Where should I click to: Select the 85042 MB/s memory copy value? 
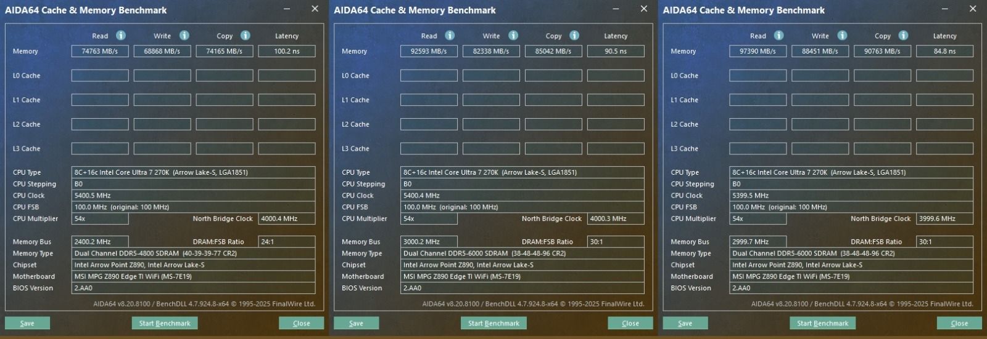click(x=553, y=51)
